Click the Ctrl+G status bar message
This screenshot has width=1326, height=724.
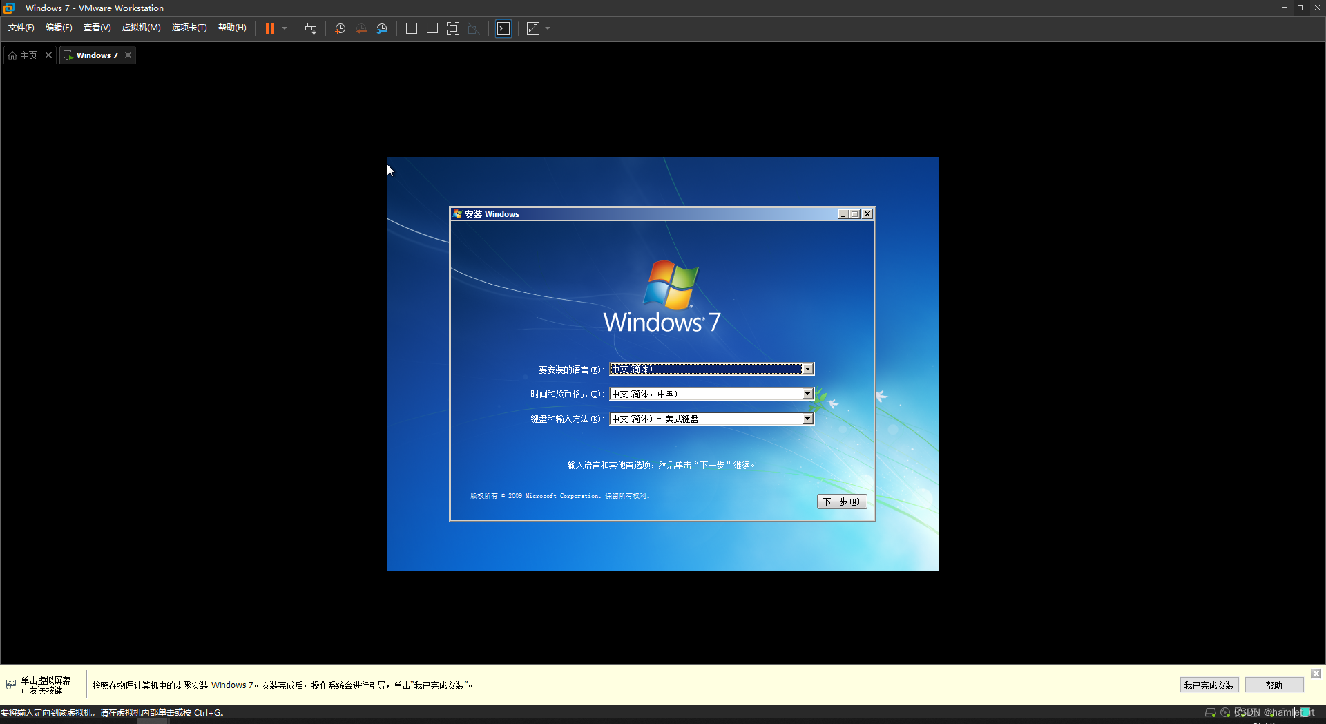point(113,713)
